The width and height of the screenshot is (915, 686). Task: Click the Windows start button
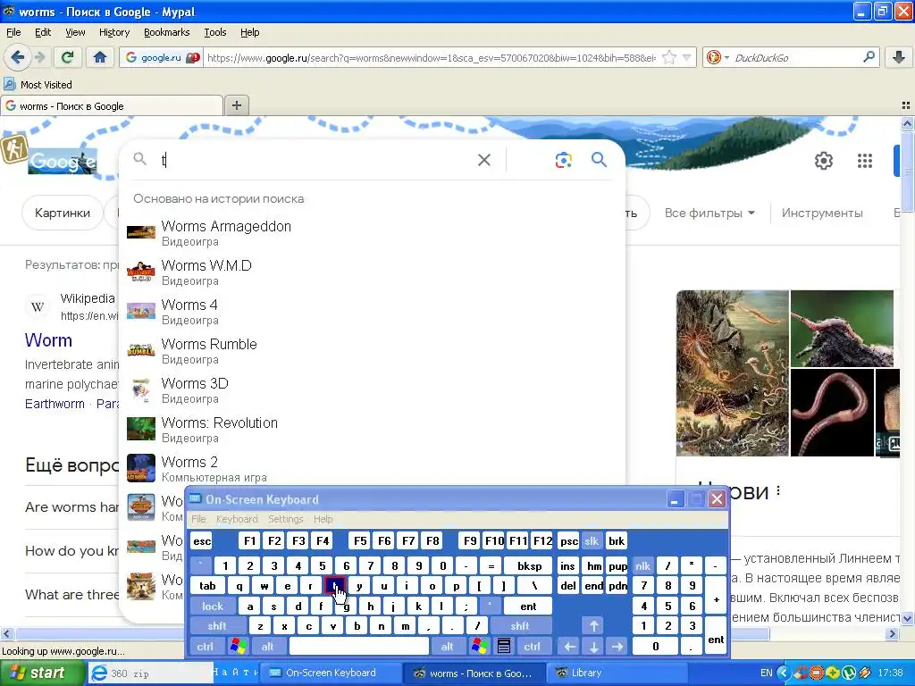42,673
